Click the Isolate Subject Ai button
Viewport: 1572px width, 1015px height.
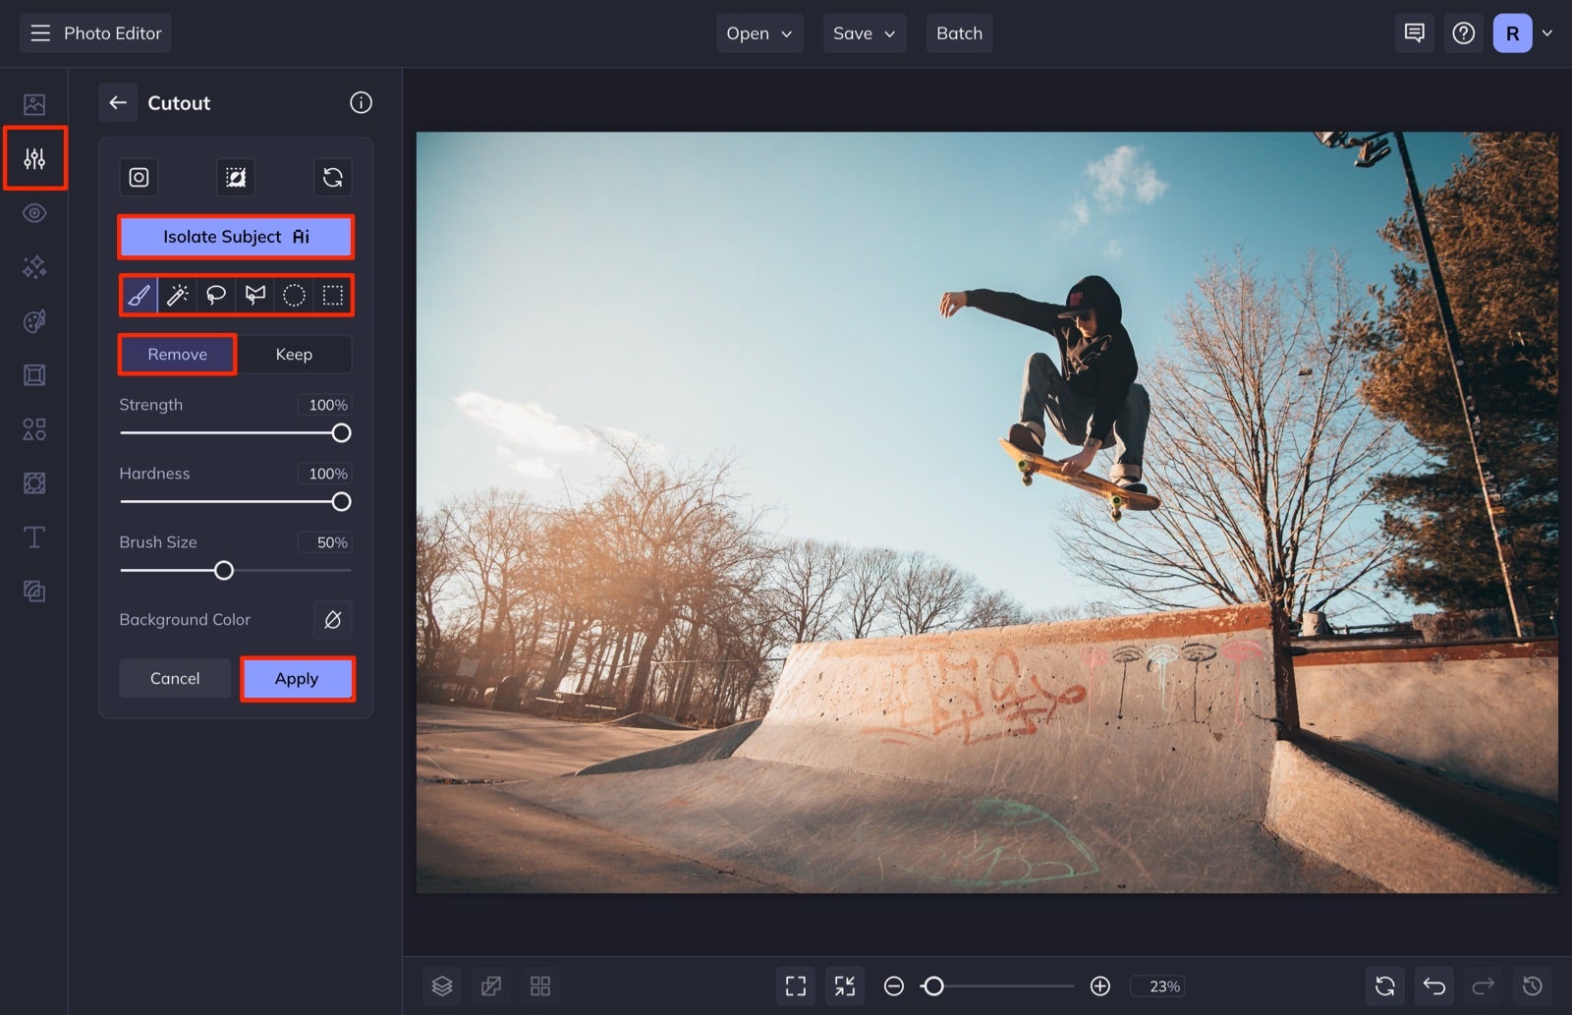(x=235, y=236)
